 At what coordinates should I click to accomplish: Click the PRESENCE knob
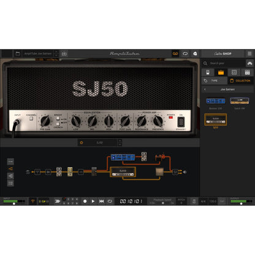tap(158, 121)
